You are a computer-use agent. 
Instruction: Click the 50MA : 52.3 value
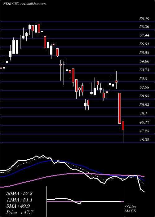click(x=19, y=194)
